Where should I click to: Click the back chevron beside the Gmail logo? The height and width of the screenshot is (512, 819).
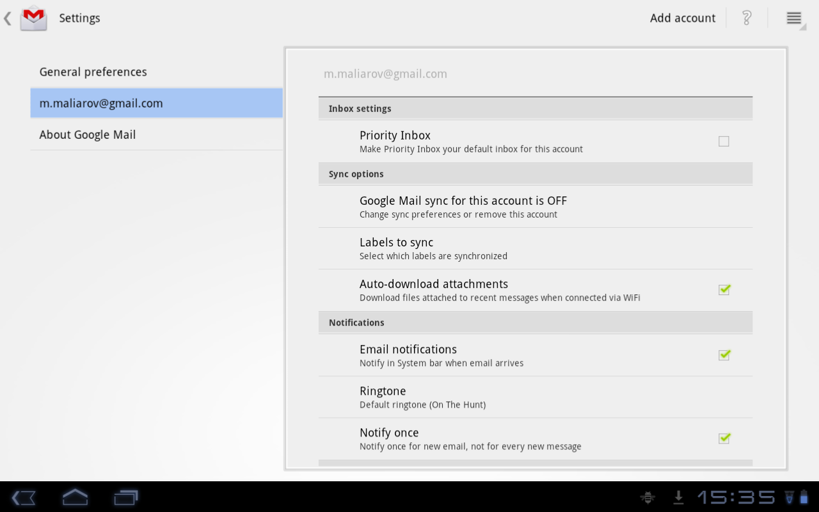pyautogui.click(x=7, y=18)
